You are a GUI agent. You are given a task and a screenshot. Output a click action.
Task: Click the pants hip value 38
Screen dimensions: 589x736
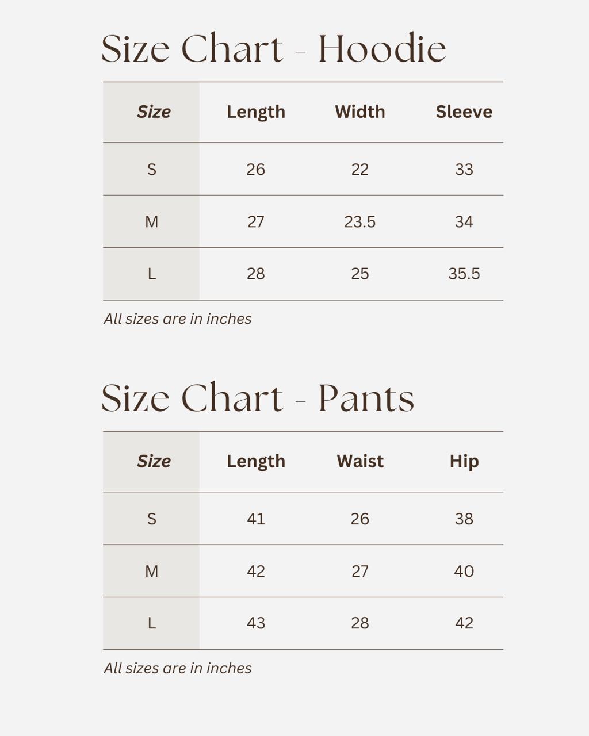(x=464, y=519)
